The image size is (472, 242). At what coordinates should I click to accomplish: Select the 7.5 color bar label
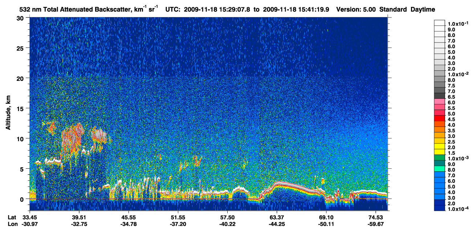click(452, 86)
